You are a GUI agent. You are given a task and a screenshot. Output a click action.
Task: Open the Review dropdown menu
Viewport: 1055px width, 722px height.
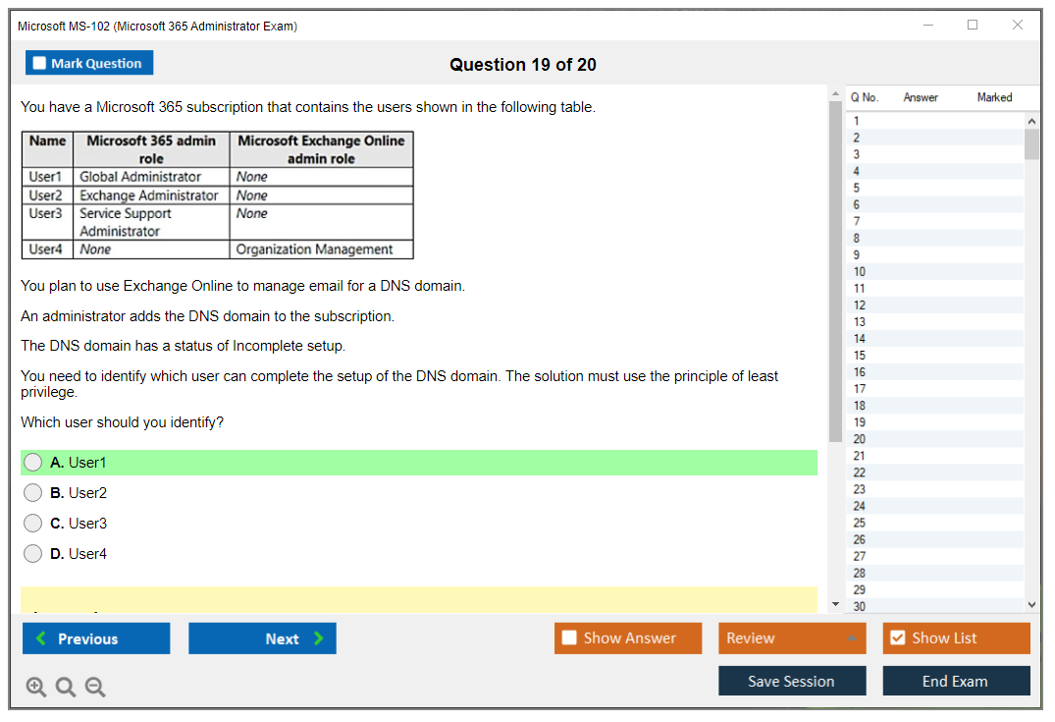coord(791,638)
